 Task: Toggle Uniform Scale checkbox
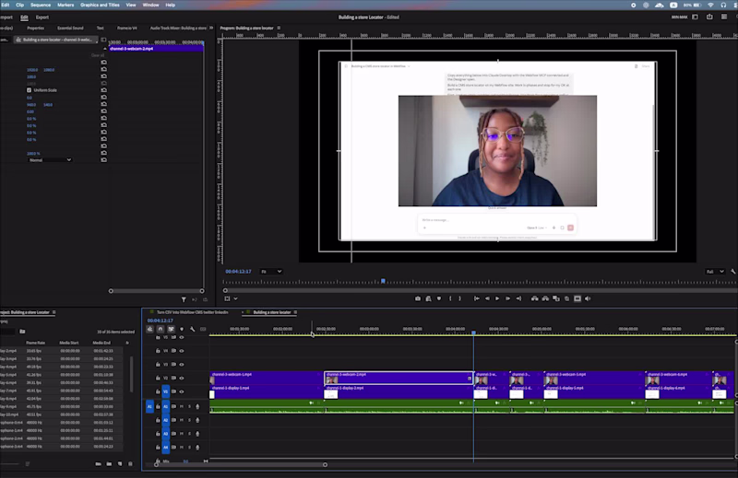(x=30, y=89)
